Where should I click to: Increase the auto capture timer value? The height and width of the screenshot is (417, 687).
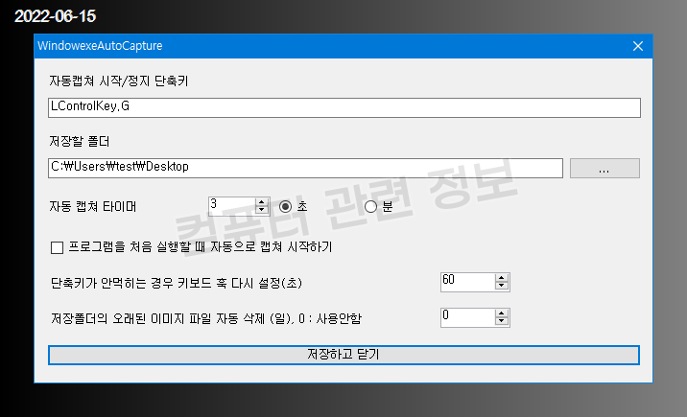coord(262,202)
